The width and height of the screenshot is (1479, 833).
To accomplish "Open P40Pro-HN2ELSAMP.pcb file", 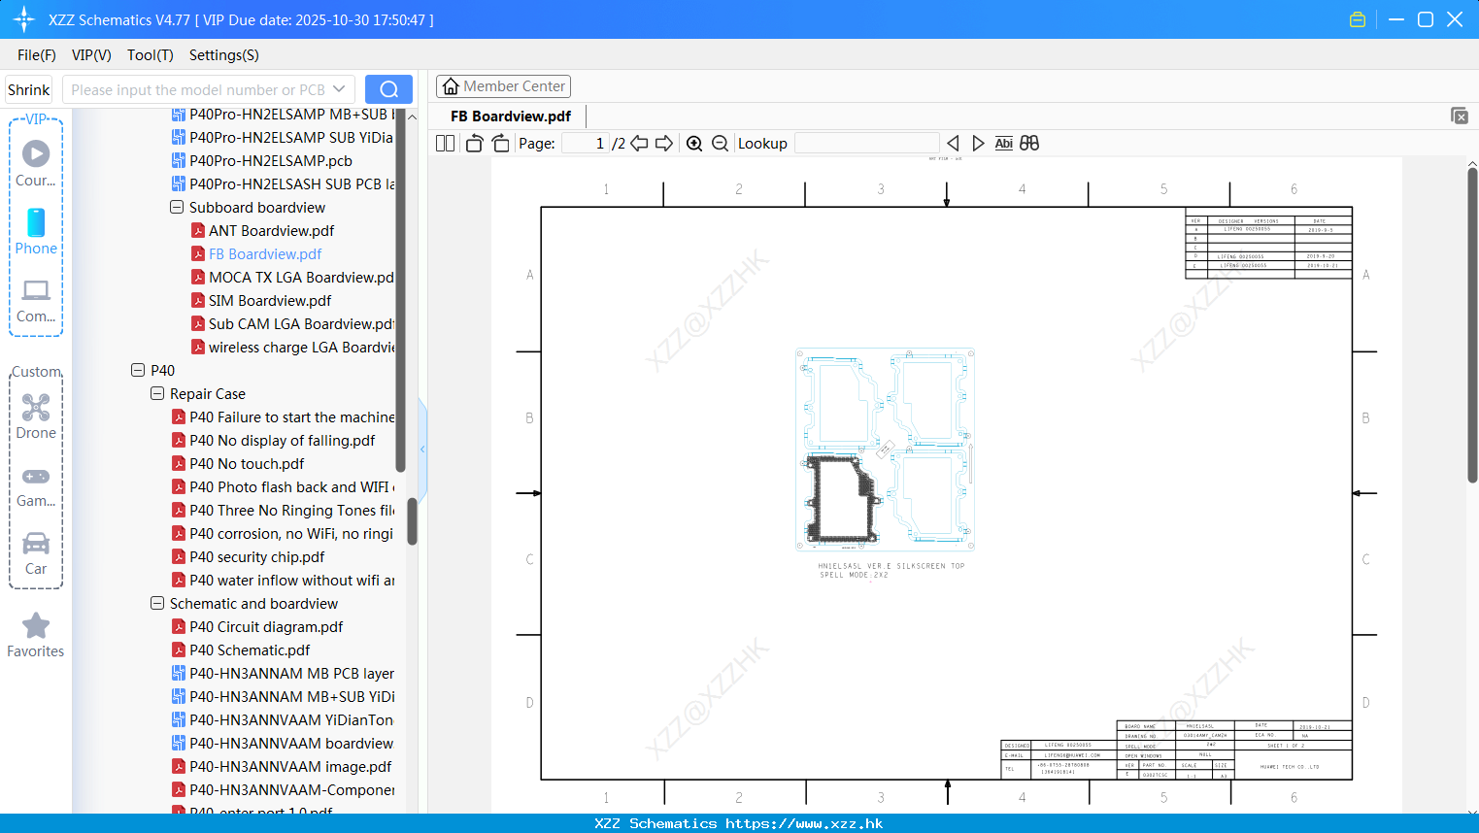I will [271, 160].
